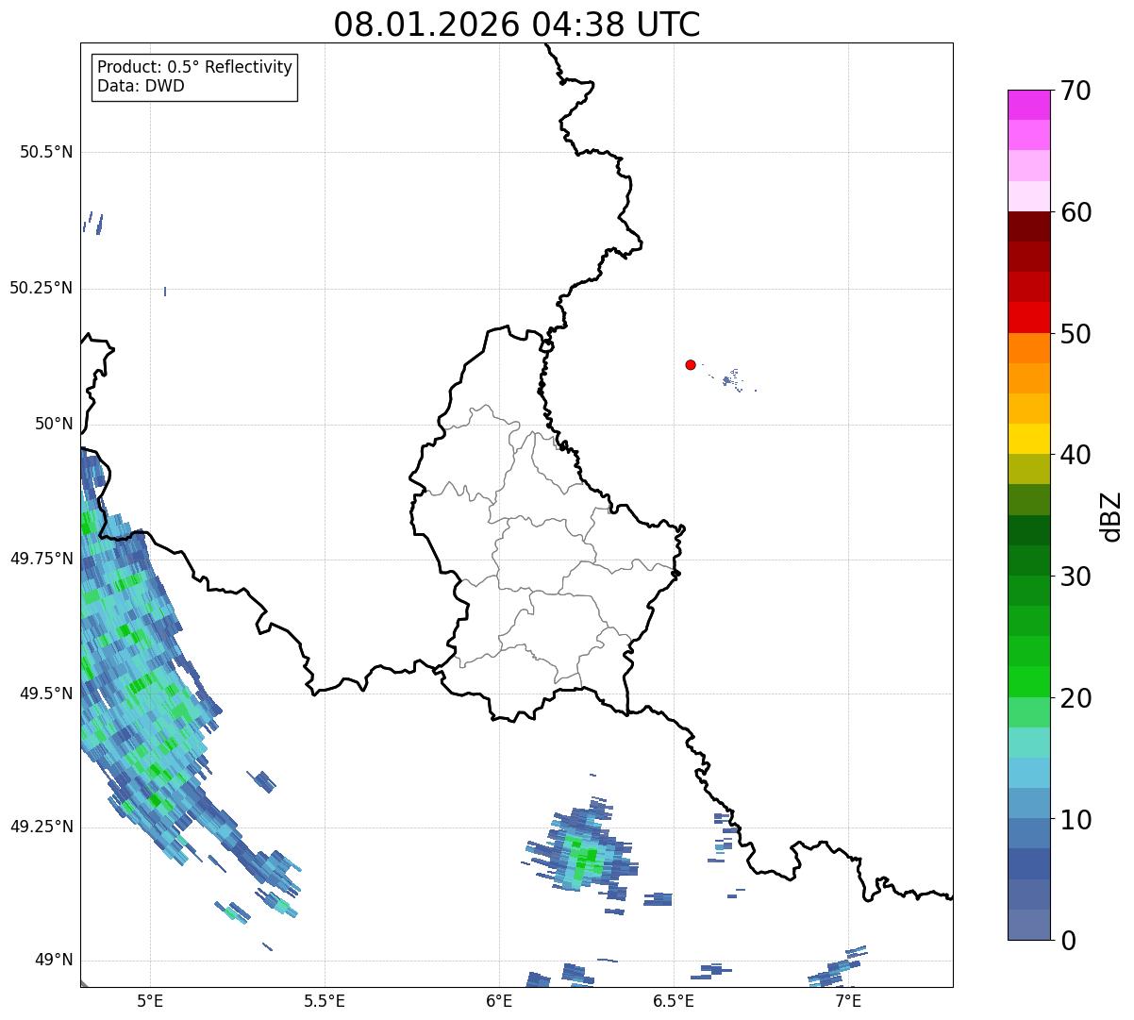The width and height of the screenshot is (1134, 1020).
Task: Click the Data: DWD label
Action: [141, 87]
